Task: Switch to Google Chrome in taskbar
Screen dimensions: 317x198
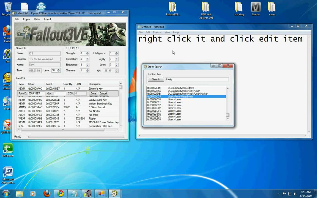Action: (x=61, y=194)
